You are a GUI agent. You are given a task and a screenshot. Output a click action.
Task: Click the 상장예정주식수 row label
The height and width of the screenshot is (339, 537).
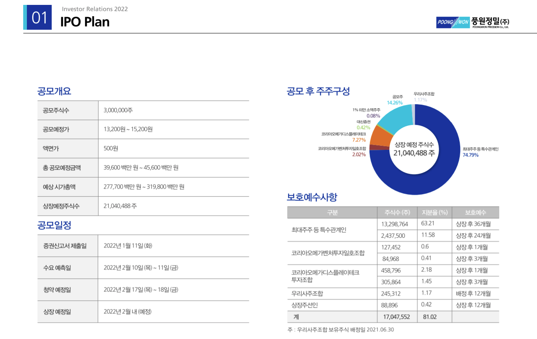point(61,206)
